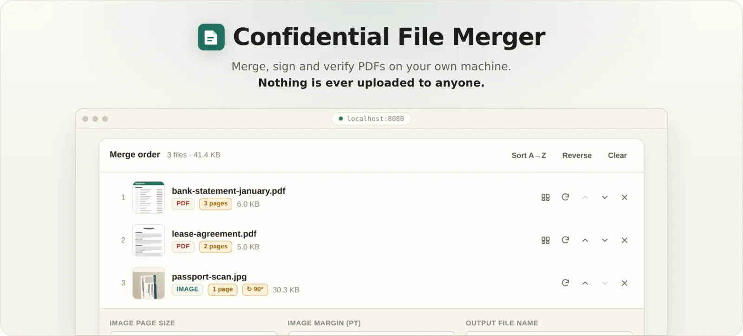Image resolution: width=743 pixels, height=336 pixels.
Task: Rotate lease-agreement.pdf
Action: (565, 240)
